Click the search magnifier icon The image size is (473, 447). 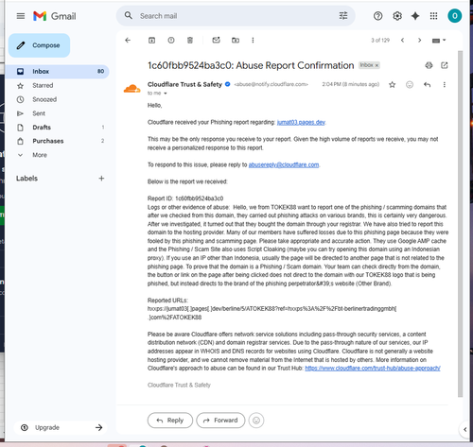pyautogui.click(x=129, y=15)
